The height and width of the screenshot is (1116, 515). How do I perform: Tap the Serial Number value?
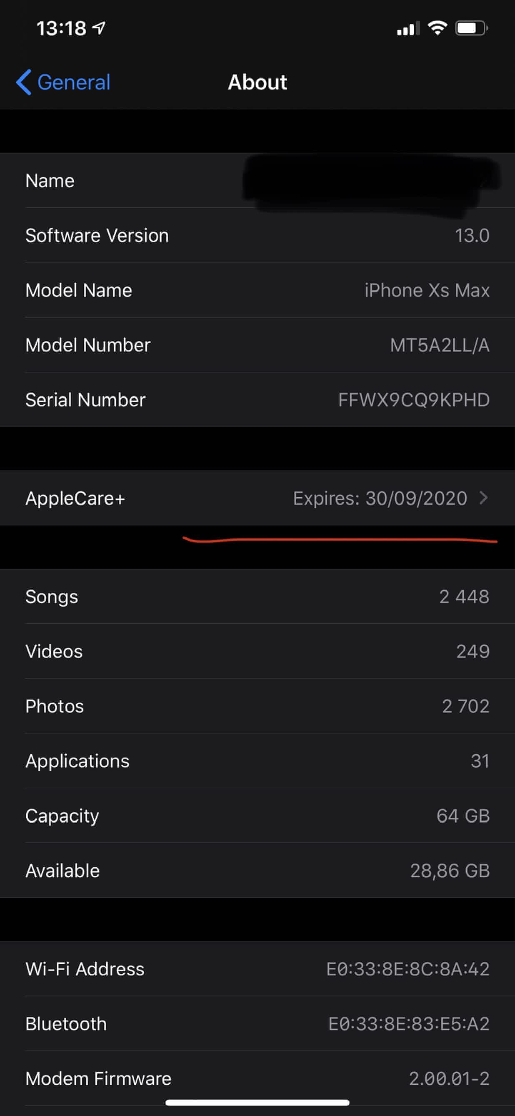413,400
